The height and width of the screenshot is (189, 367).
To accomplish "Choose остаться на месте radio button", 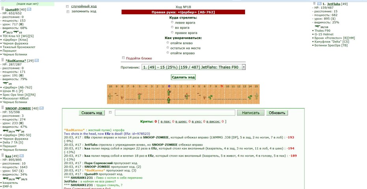I will pyautogui.click(x=168, y=48).
